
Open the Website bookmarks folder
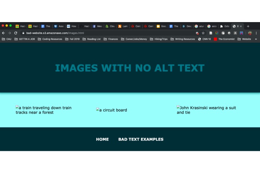tap(244, 39)
